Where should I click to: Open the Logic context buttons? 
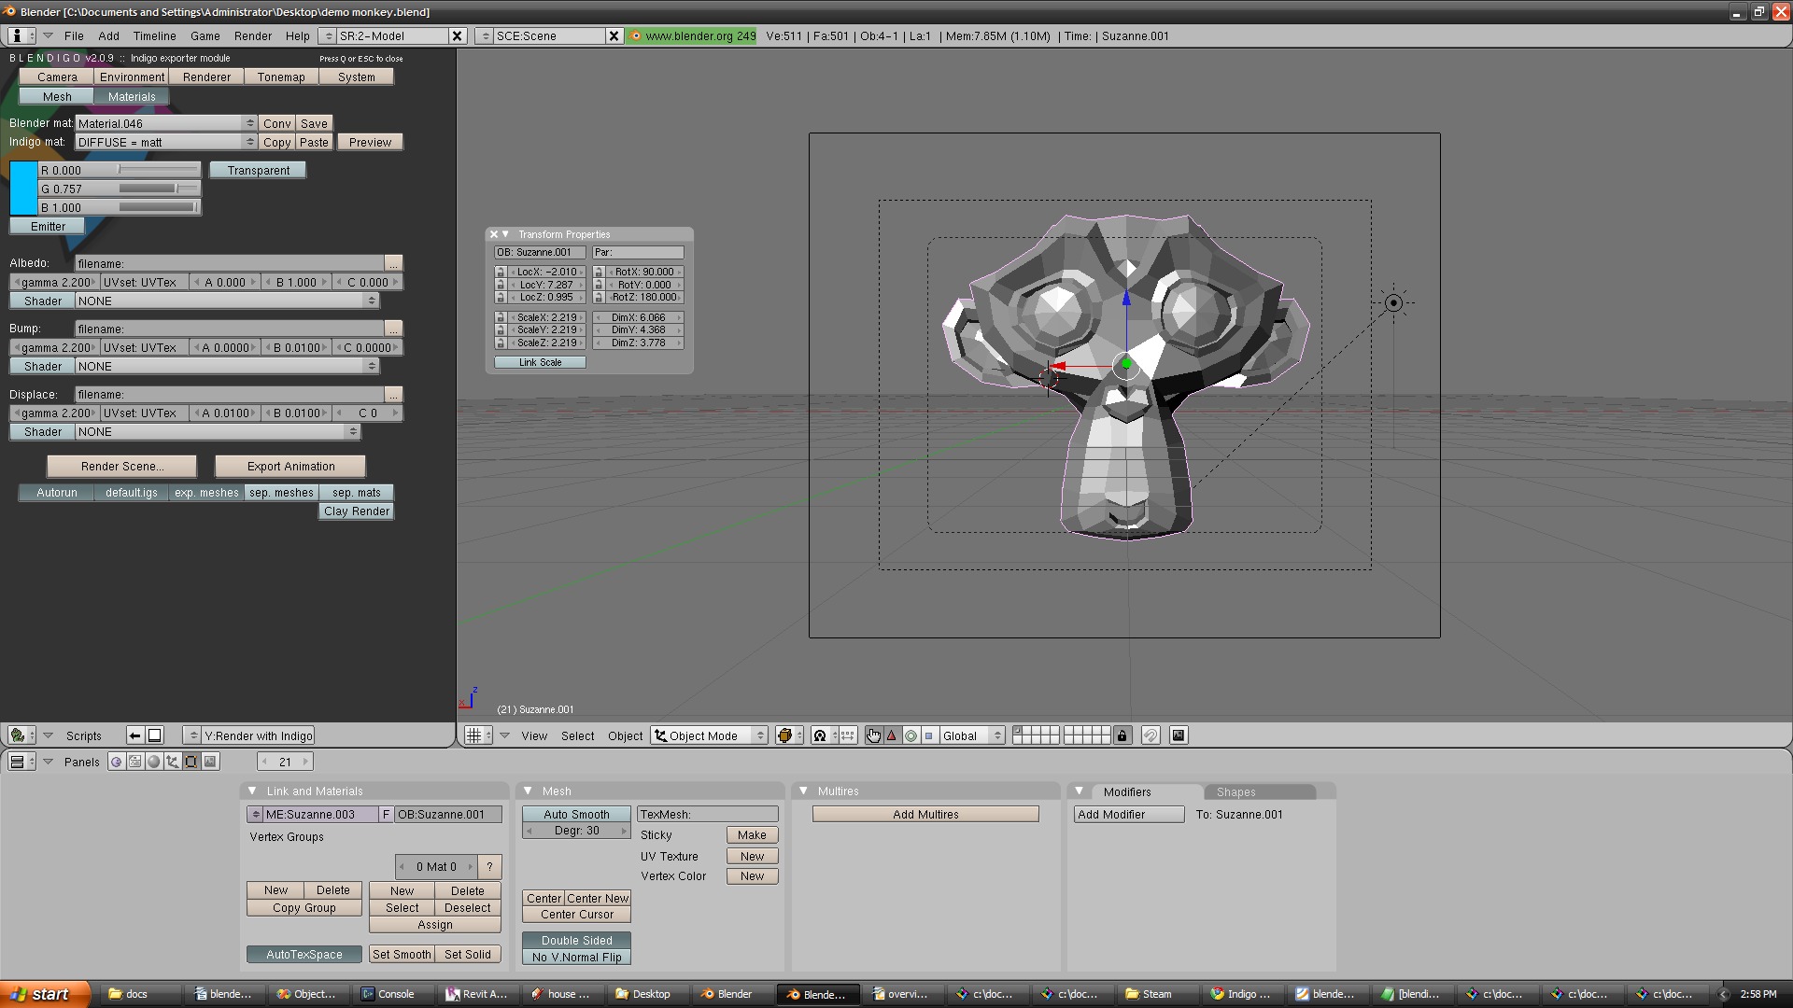pos(116,762)
